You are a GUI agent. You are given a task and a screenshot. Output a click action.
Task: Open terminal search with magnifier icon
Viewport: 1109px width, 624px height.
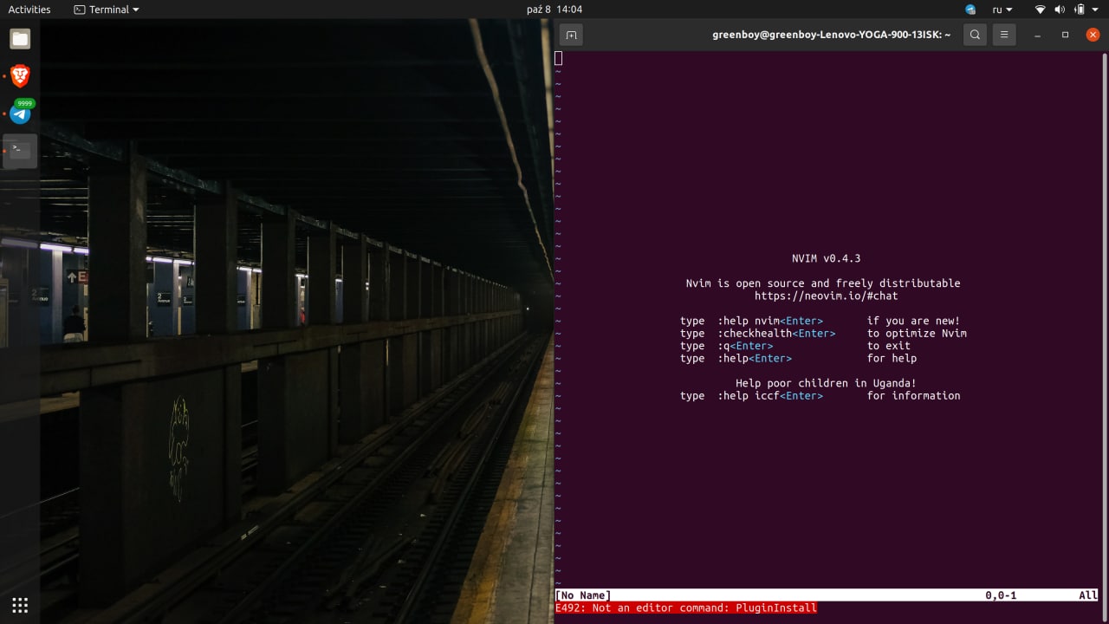pyautogui.click(x=975, y=35)
